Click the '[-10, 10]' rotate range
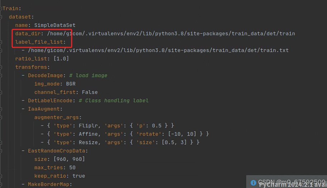Image resolution: width=327 pixels, height=188 pixels. coord(182,134)
